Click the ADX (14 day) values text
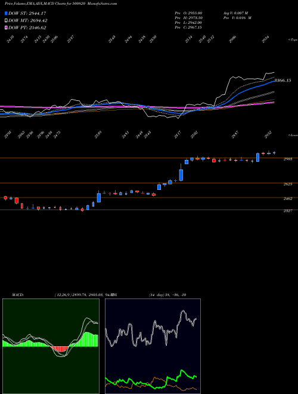The height and width of the screenshot is (394, 298). point(167,295)
